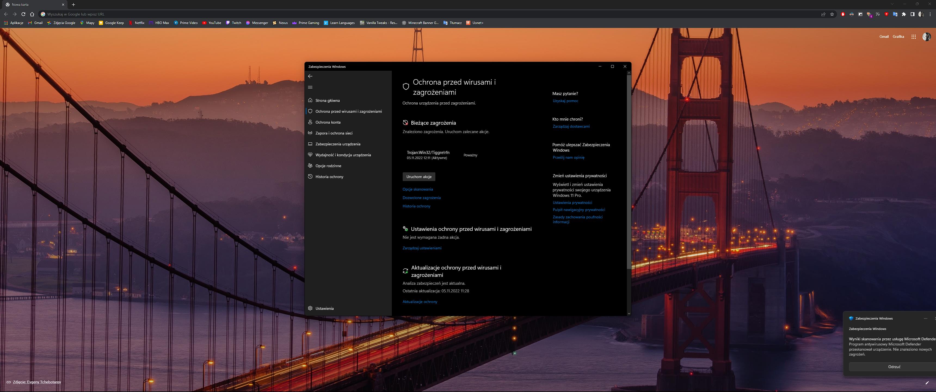936x392 pixels.
Task: Click scrollbar down arrow in Security window
Action: 629,313
